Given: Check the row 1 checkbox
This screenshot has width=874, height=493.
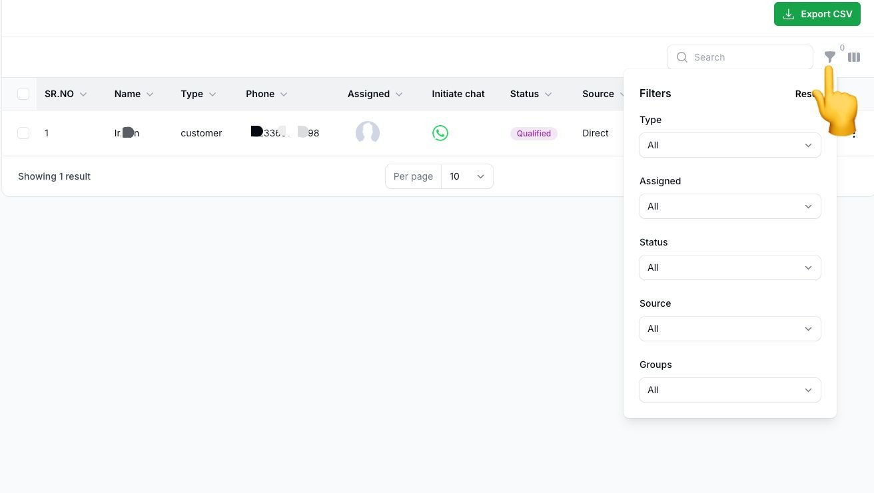Looking at the screenshot, I should click(23, 133).
